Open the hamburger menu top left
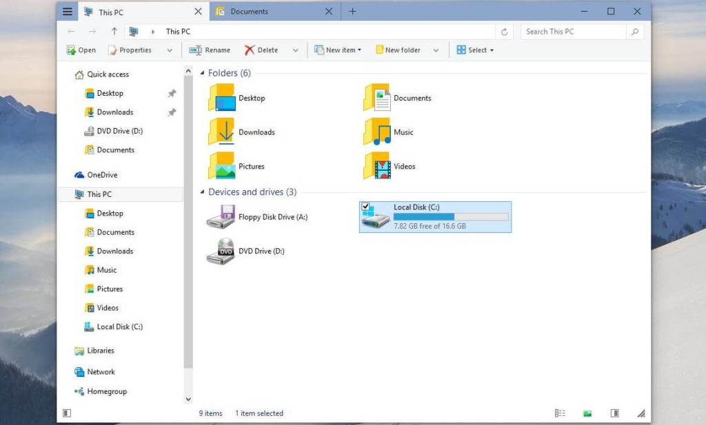Viewport: 706px width, 425px height. [x=66, y=11]
